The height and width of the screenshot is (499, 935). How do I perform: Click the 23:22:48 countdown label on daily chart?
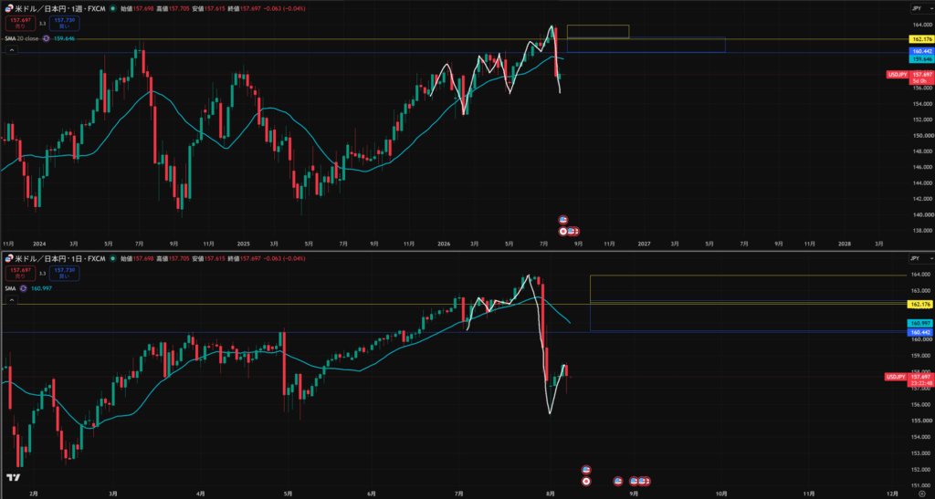point(922,383)
